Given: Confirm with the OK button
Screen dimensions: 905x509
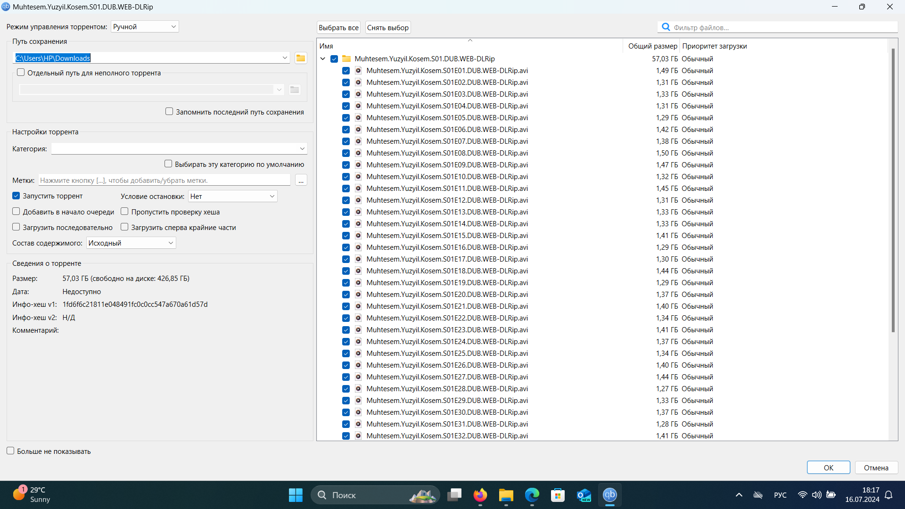Looking at the screenshot, I should pos(828,468).
